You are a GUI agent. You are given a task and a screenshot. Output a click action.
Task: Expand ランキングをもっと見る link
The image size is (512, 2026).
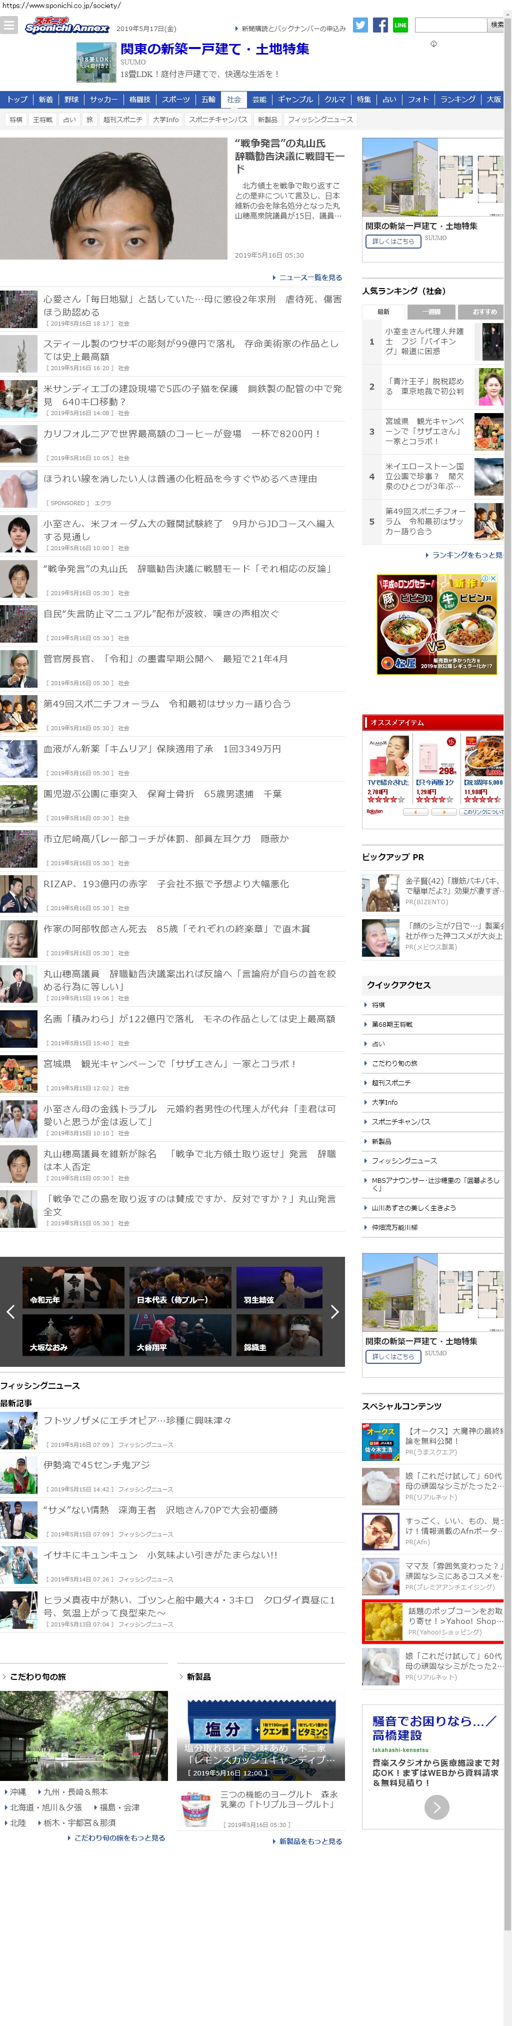tap(466, 555)
